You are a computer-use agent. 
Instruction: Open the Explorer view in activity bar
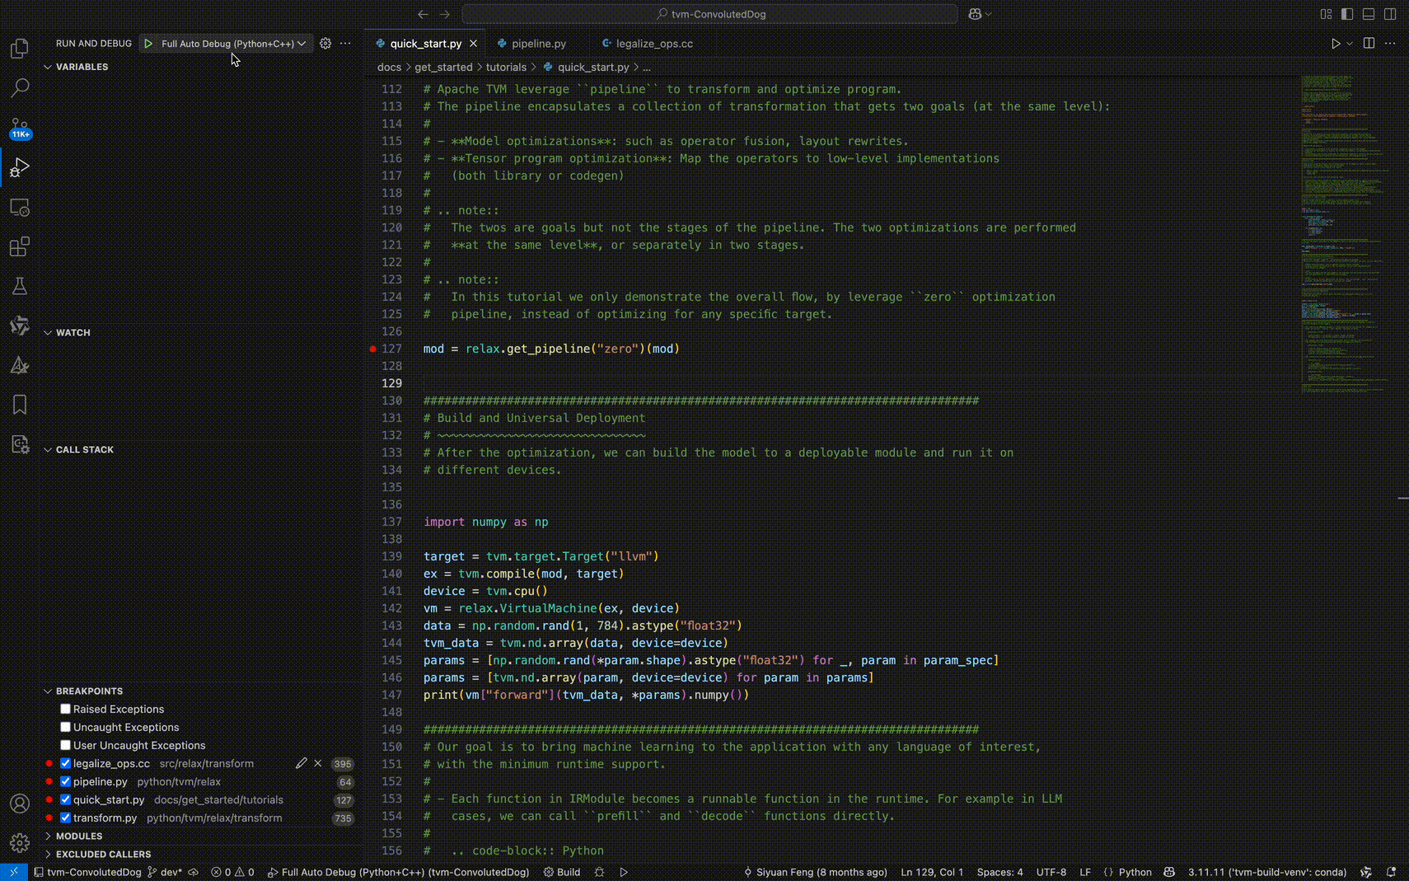(x=20, y=49)
